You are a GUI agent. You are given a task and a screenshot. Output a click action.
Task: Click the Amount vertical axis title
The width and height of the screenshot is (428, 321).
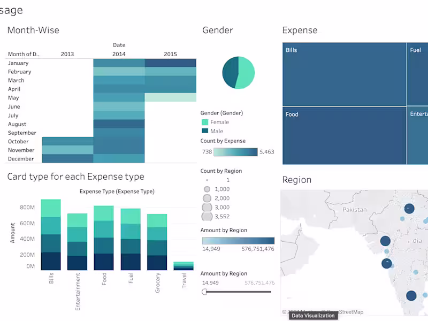point(12,233)
